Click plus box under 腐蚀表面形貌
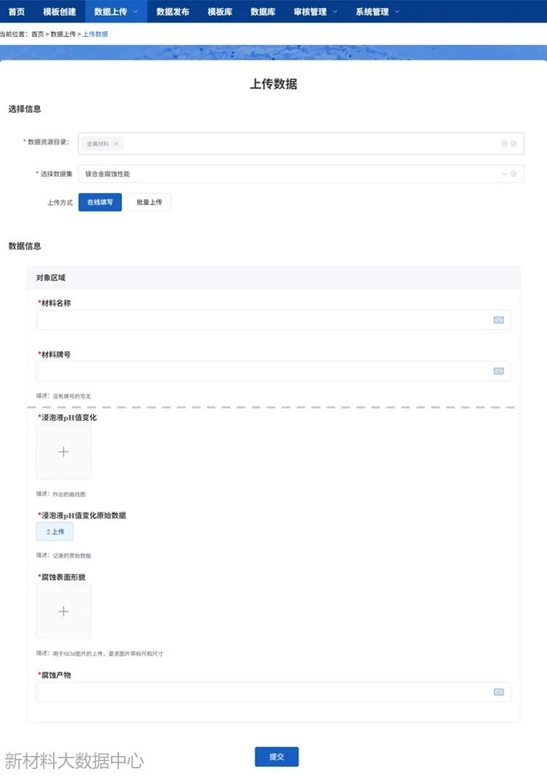The height and width of the screenshot is (777, 547). pyautogui.click(x=64, y=612)
